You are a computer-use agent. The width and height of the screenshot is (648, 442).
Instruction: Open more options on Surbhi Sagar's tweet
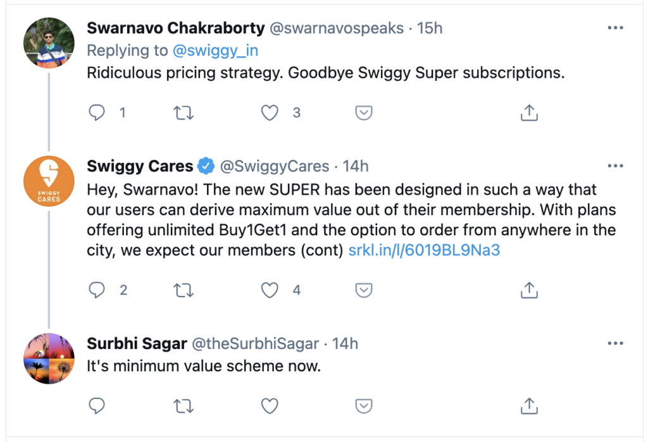(615, 344)
